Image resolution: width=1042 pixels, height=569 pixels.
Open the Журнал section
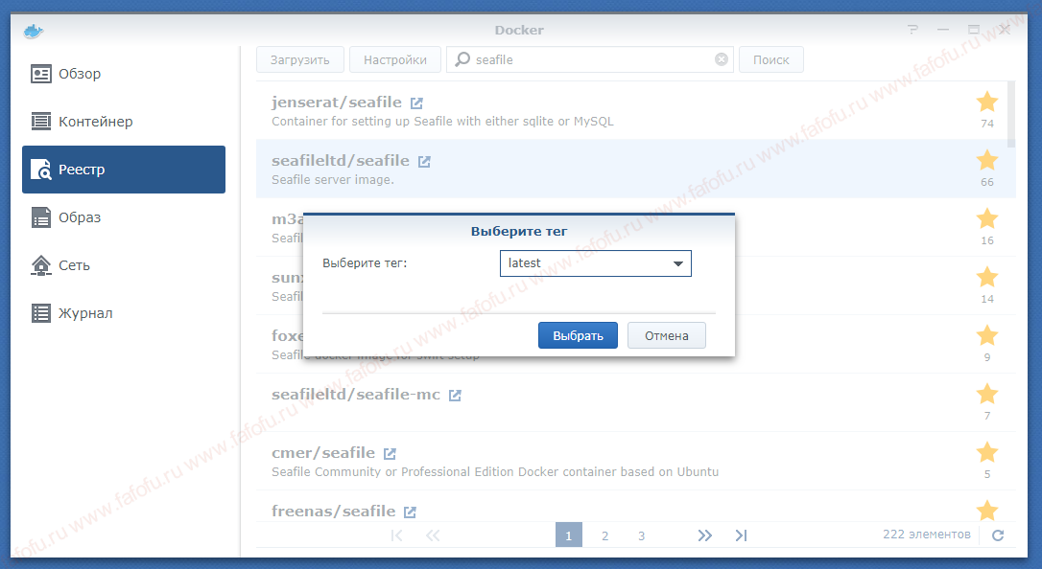click(124, 313)
